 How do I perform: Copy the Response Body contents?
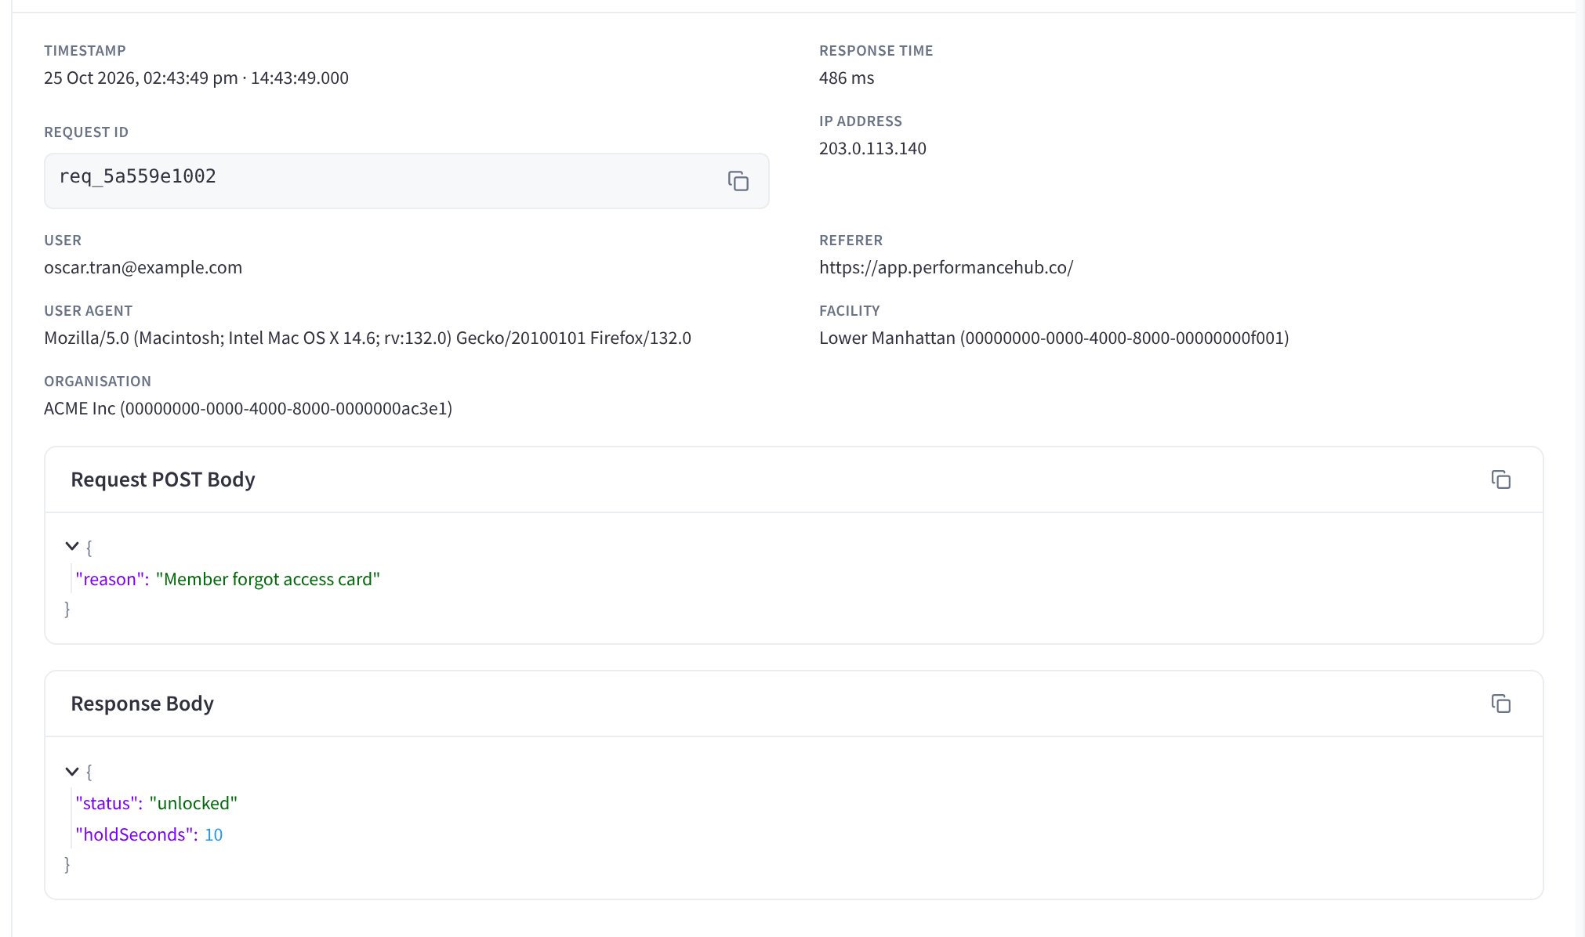[x=1500, y=704]
